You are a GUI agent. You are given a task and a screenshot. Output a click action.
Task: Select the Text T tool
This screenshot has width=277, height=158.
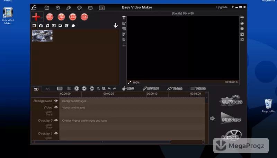coord(124,18)
